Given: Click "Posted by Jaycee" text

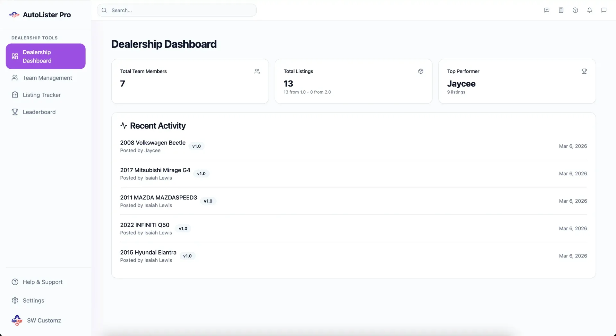Looking at the screenshot, I should tap(140, 150).
